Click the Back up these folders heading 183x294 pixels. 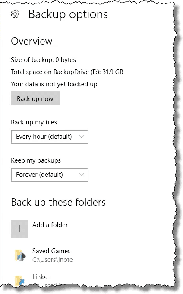point(58,203)
